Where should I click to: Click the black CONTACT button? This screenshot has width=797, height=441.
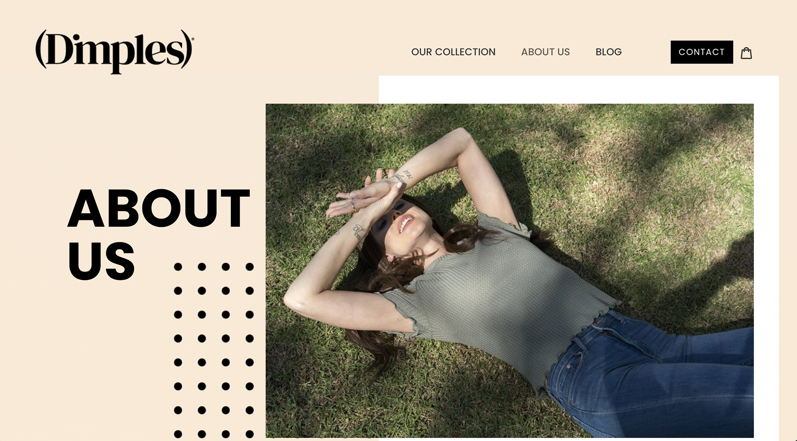point(702,52)
